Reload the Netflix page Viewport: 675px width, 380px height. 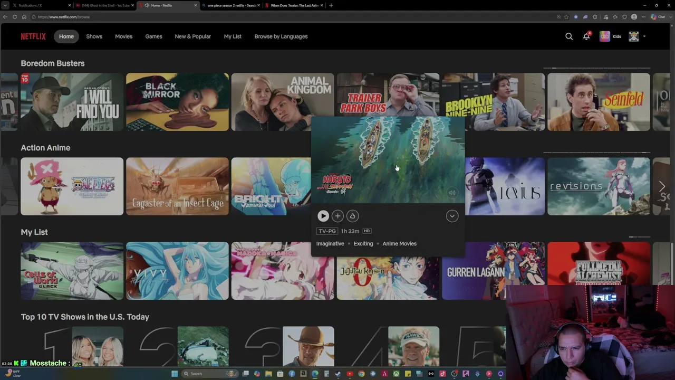[15, 17]
